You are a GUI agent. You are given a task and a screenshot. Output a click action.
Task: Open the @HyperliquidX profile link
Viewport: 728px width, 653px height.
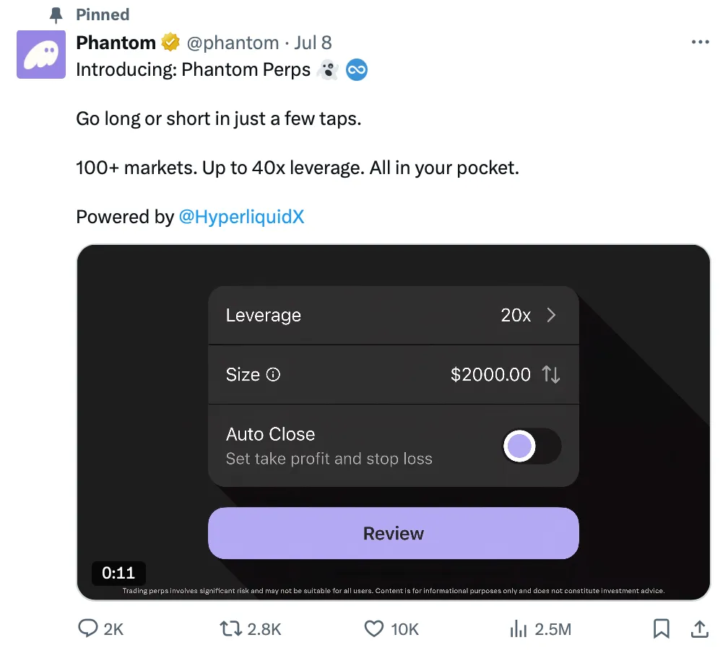tap(242, 217)
